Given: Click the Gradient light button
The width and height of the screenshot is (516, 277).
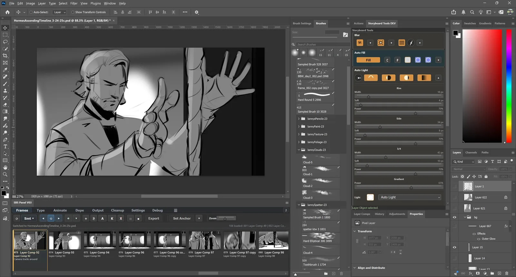Looking at the screenshot, I should [424, 78].
